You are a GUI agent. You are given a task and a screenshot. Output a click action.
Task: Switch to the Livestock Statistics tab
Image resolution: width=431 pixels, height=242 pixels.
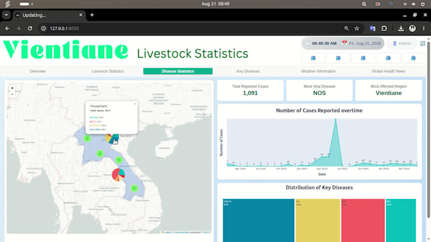tap(108, 71)
